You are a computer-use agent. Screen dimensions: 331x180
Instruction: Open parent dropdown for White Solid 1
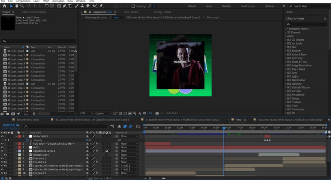point(129,136)
